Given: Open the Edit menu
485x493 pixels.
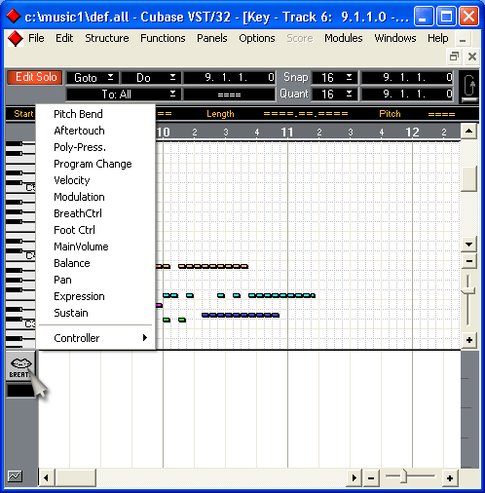Looking at the screenshot, I should (64, 38).
